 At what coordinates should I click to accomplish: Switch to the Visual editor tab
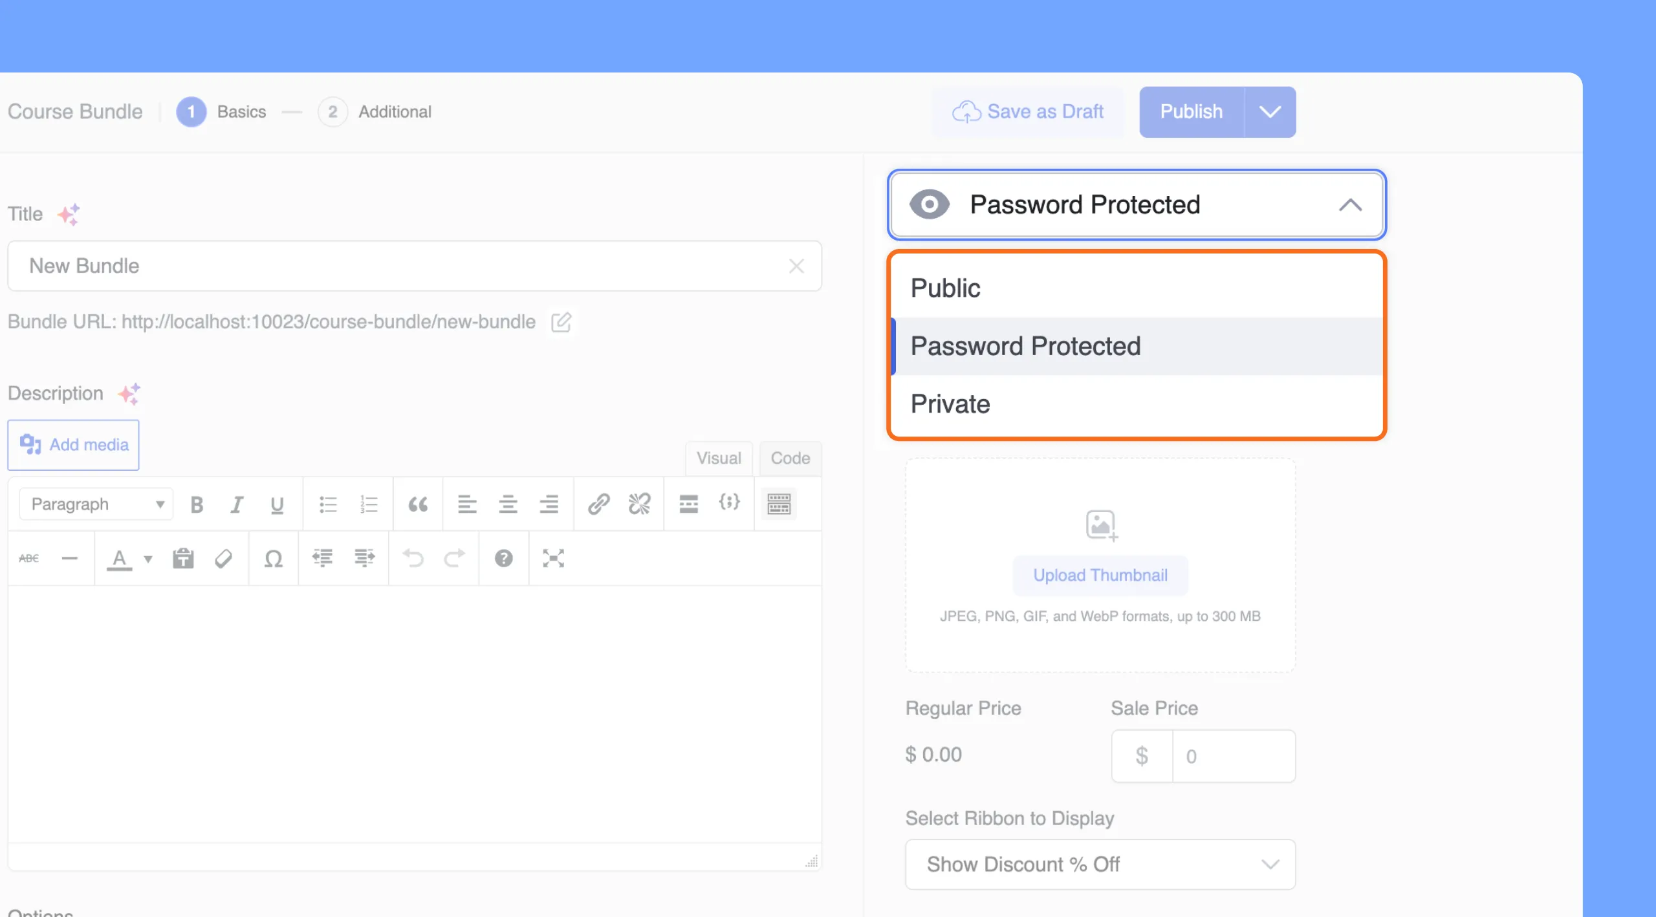click(719, 458)
